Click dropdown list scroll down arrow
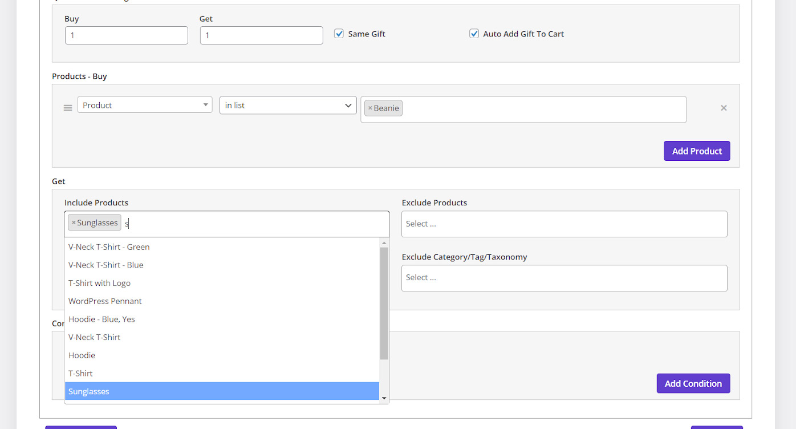Image resolution: width=796 pixels, height=429 pixels. click(384, 398)
